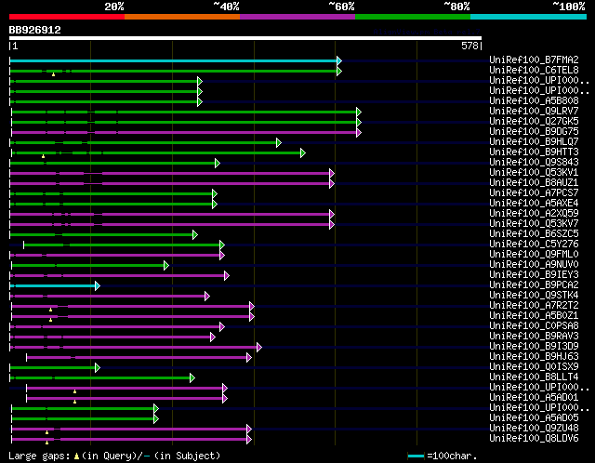Click the yellow gap marker under the C6TEL8 bar

(x=54, y=74)
